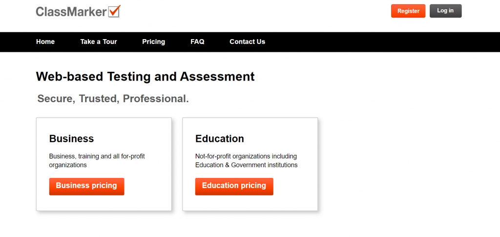Open the FAQ page
500x237 pixels.
coord(197,42)
